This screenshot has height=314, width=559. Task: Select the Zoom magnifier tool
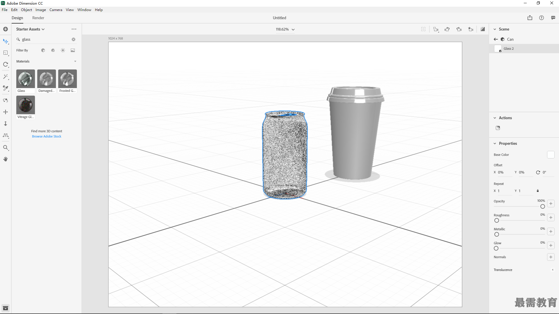click(6, 148)
